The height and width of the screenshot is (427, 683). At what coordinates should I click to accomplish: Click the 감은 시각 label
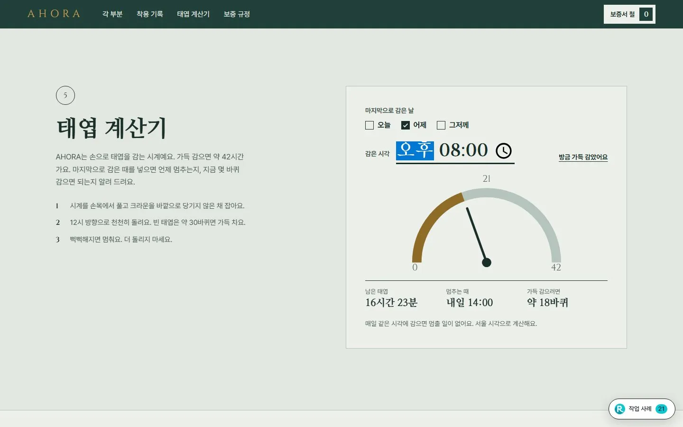[x=377, y=154]
